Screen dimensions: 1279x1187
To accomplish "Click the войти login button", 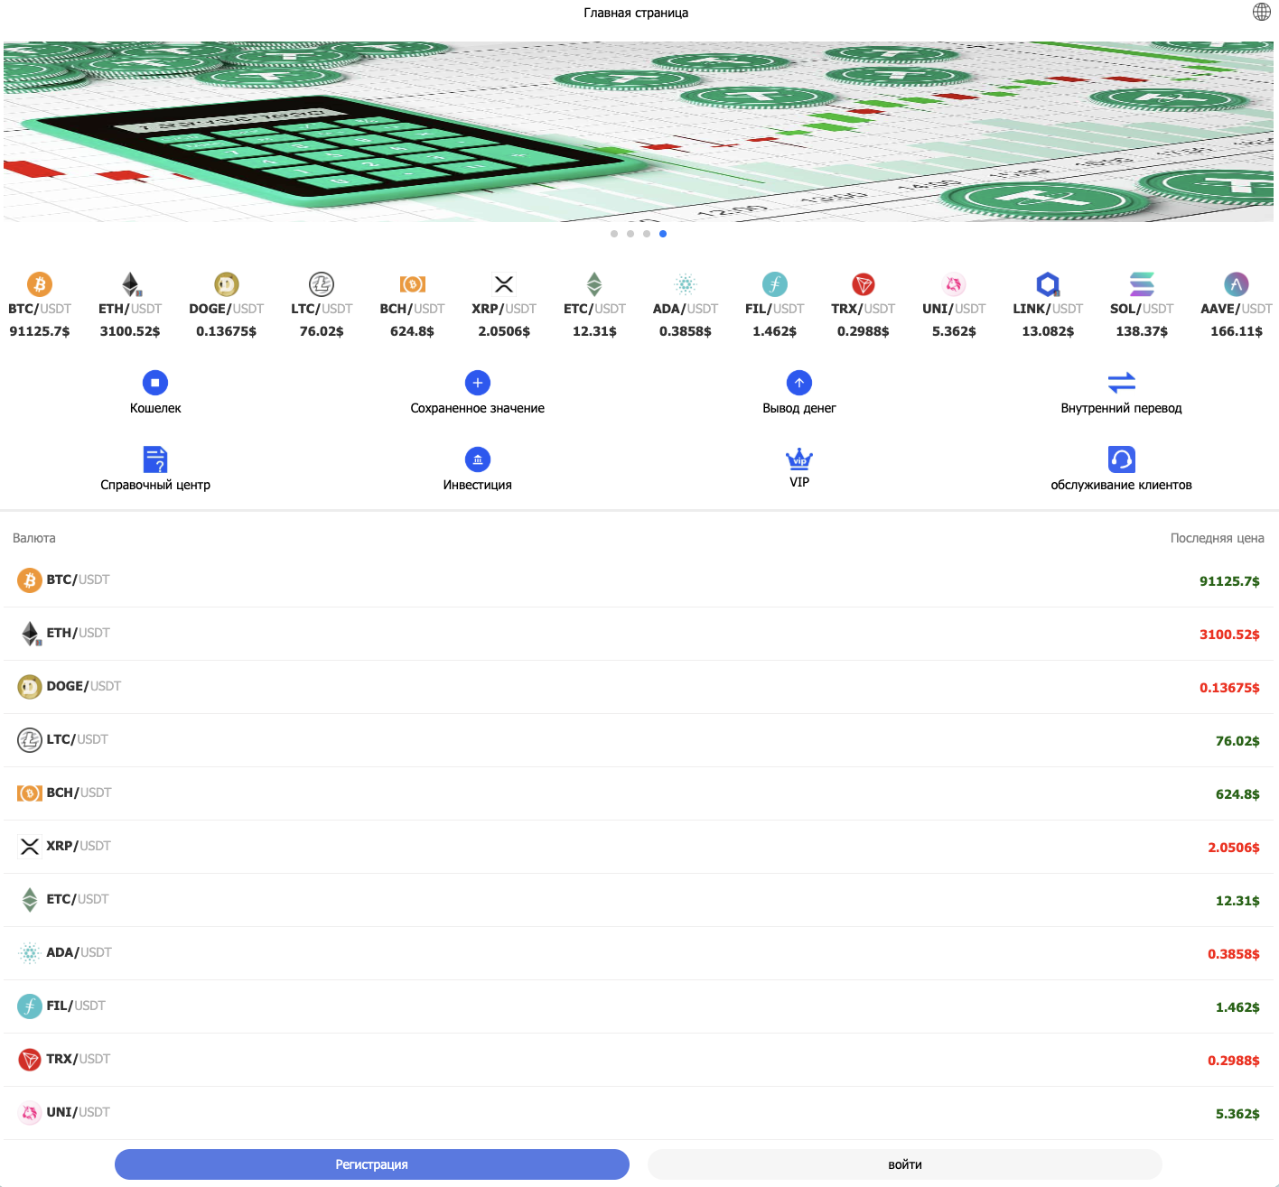I will (905, 1164).
